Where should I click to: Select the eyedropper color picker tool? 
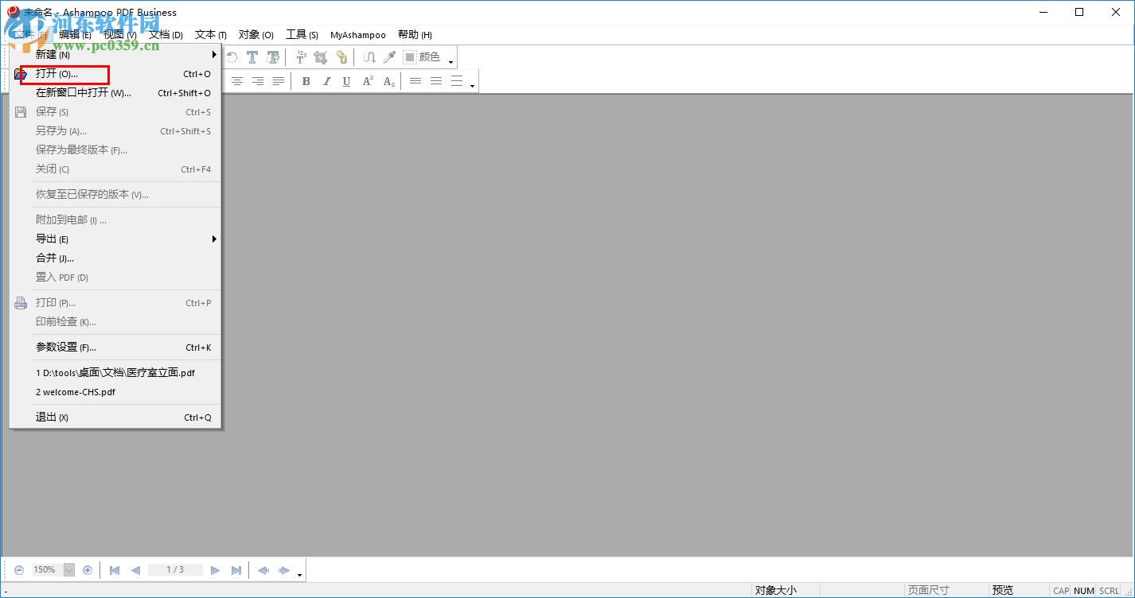tap(389, 57)
